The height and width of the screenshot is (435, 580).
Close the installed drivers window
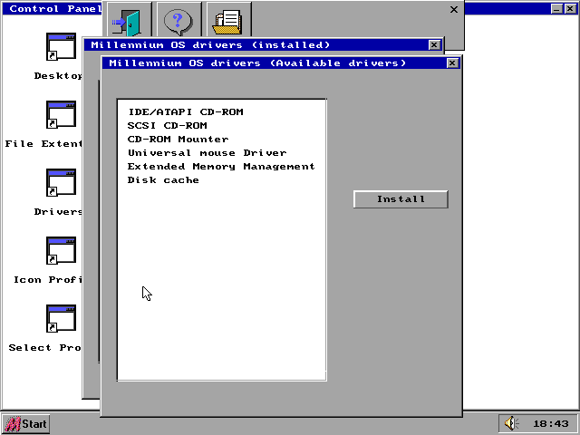(434, 45)
